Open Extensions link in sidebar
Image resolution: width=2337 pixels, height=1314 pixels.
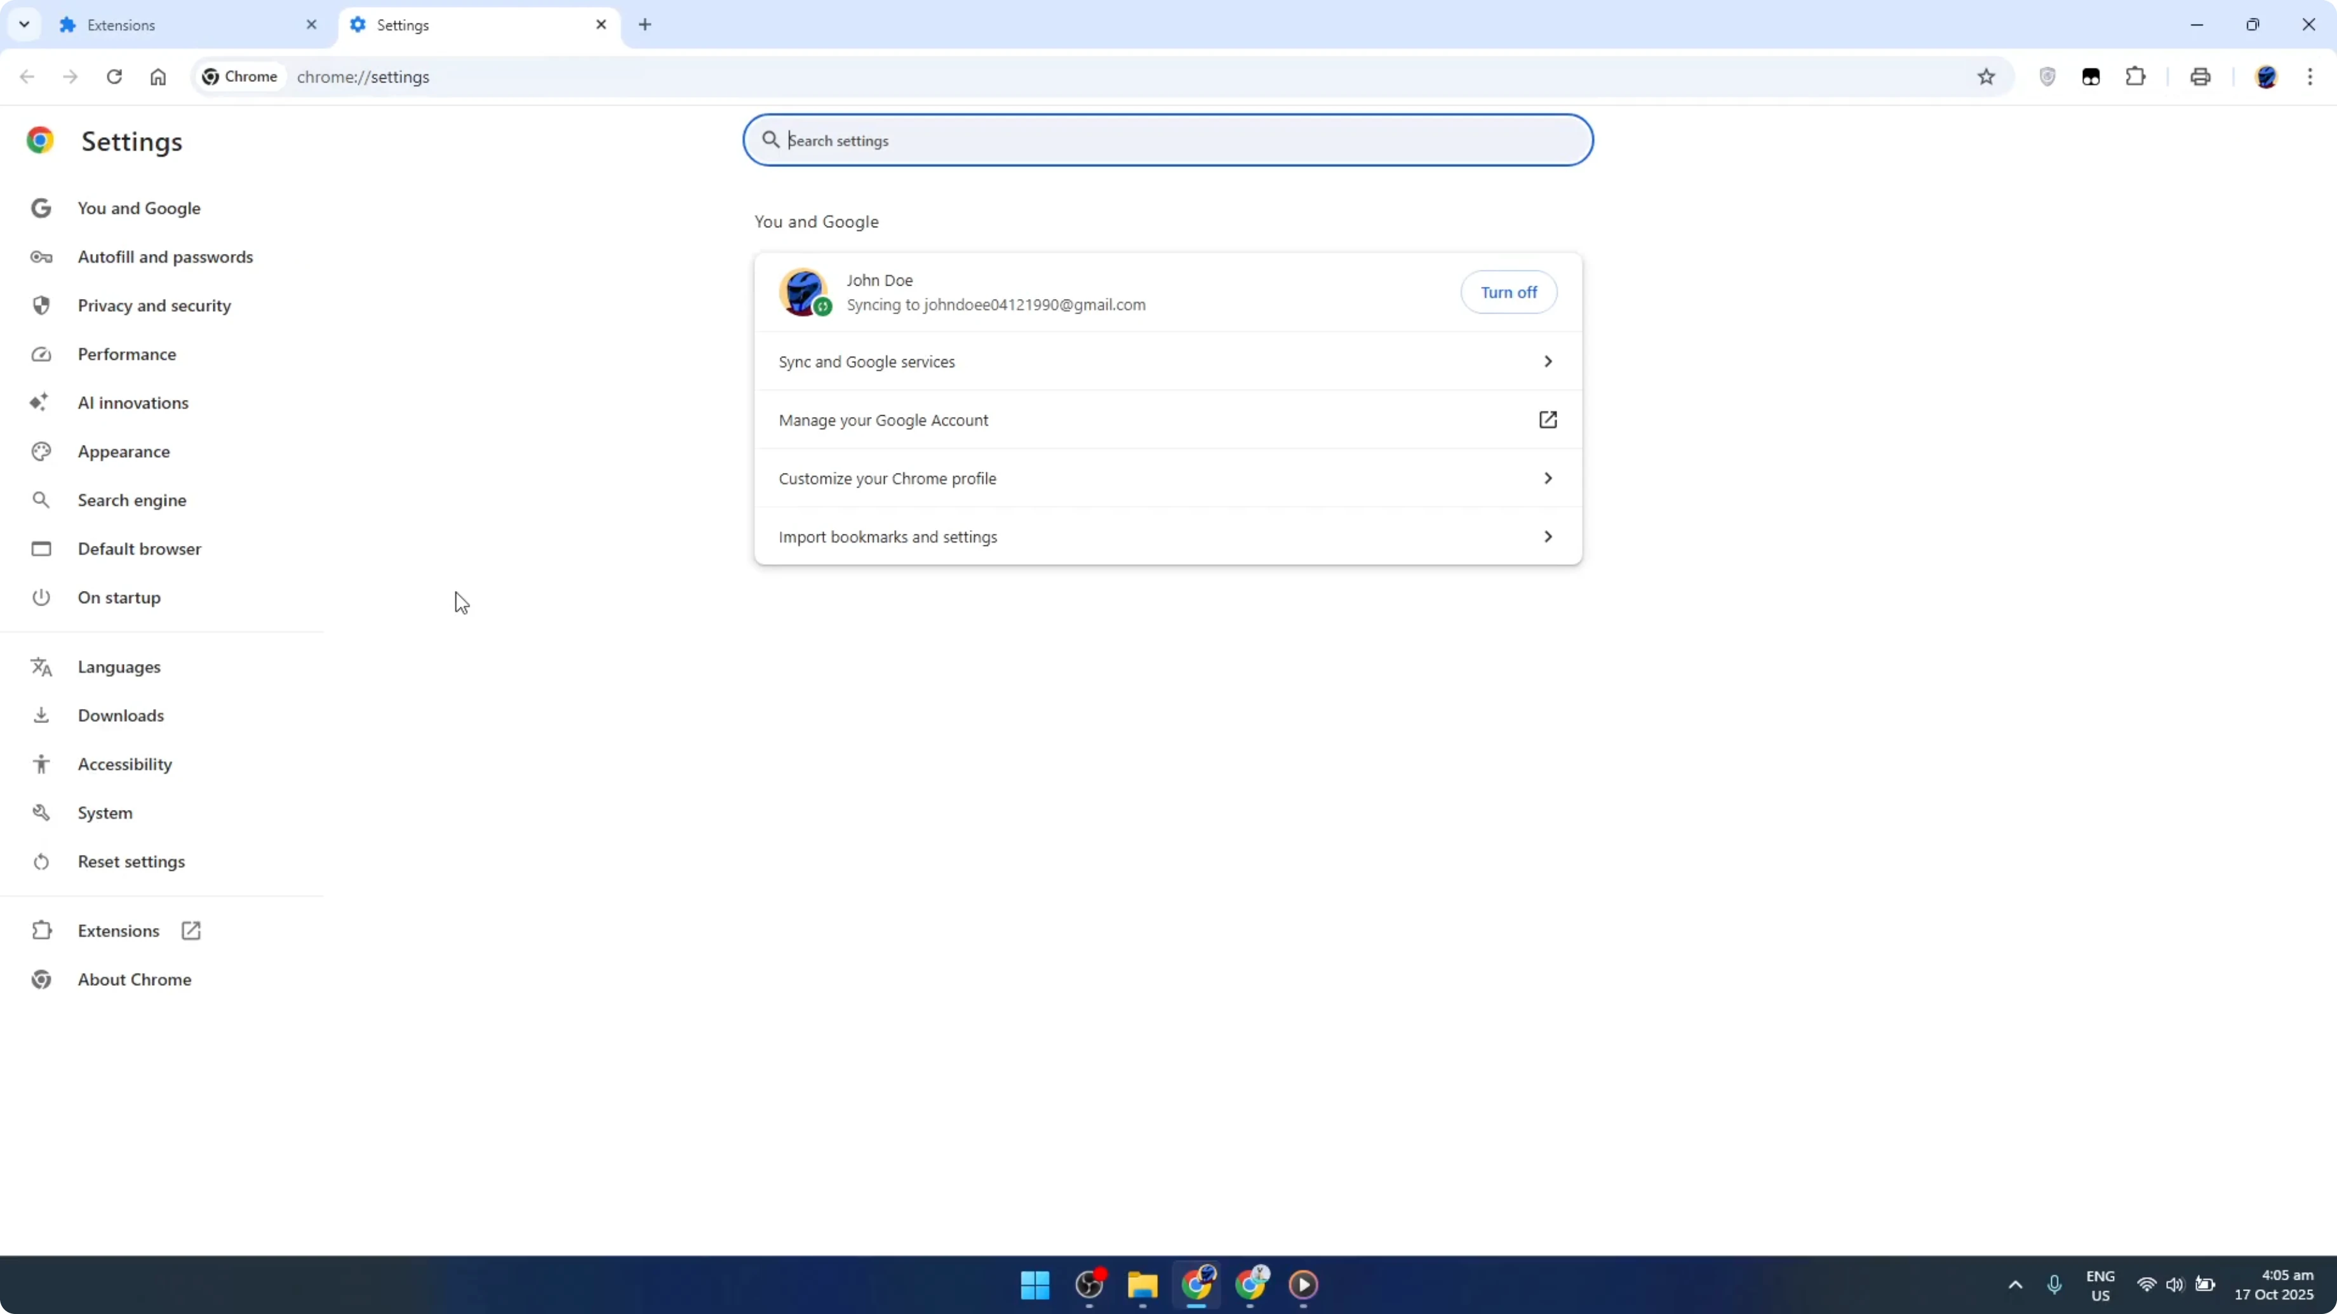click(118, 931)
